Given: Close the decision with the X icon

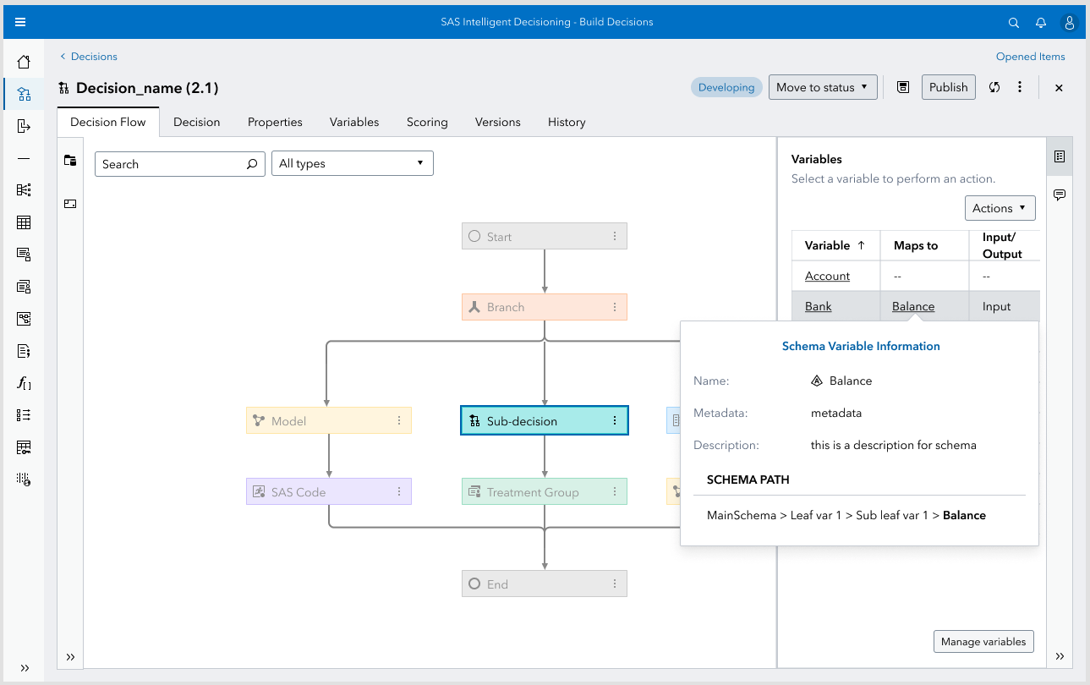Looking at the screenshot, I should 1059,88.
